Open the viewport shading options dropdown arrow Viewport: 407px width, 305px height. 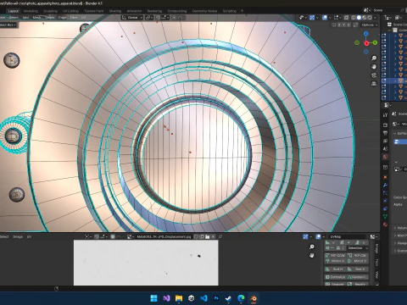click(x=375, y=18)
